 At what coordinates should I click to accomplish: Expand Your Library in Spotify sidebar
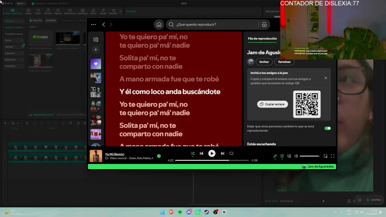pyautogui.click(x=96, y=39)
